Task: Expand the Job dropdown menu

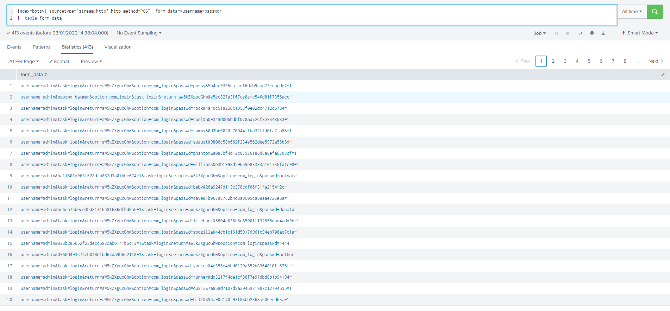Action: [539, 33]
